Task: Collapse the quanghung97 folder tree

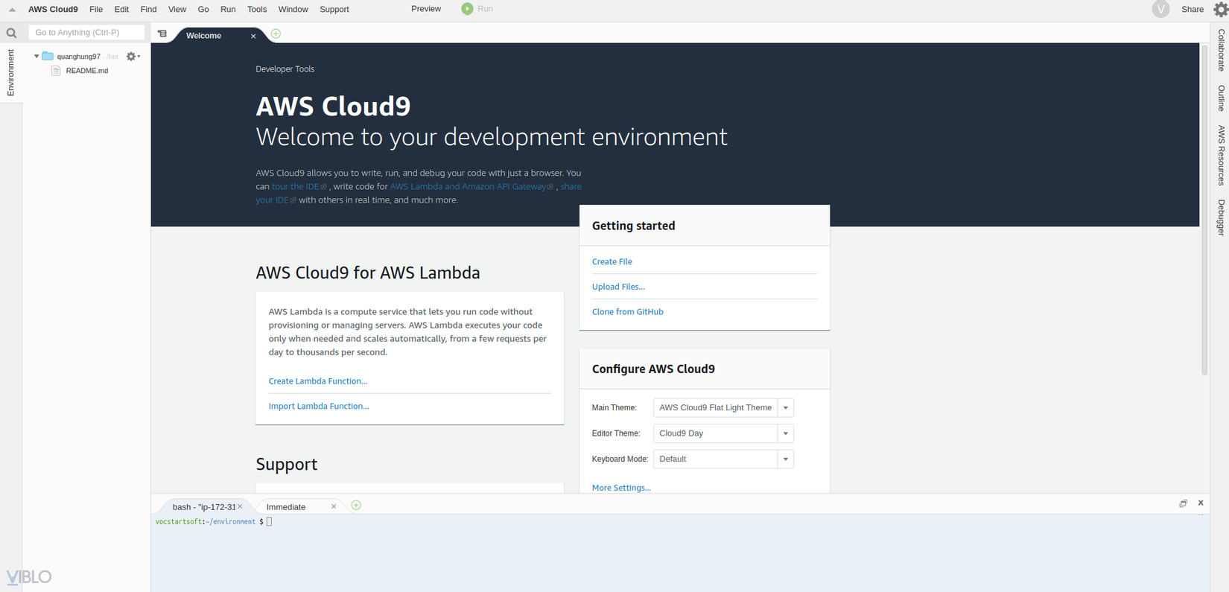Action: 36,57
